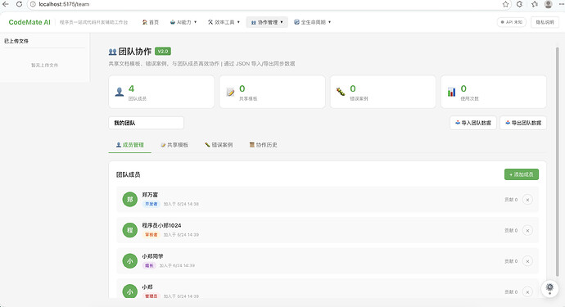Open the browser favorites list icon
This screenshot has width=565, height=307.
pyautogui.click(x=535, y=4)
